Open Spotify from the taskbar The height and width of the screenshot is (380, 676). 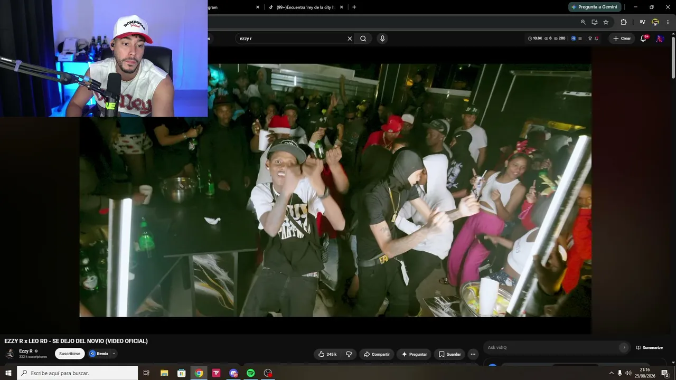[251, 373]
